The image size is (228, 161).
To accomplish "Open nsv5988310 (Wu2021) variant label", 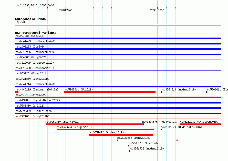I will tap(30, 106).
